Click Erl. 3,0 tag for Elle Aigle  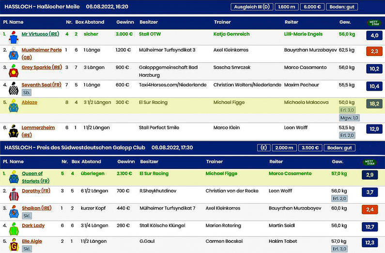click(339, 249)
